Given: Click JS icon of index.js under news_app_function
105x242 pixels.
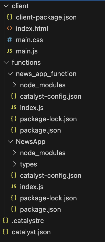Looking at the screenshot, I should [14, 108].
